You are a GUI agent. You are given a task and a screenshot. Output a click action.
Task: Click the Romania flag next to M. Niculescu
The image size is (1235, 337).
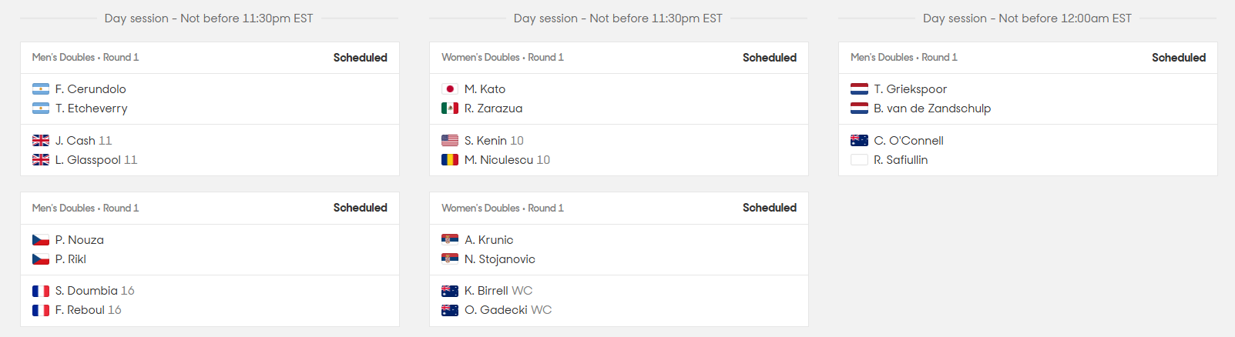(450, 160)
